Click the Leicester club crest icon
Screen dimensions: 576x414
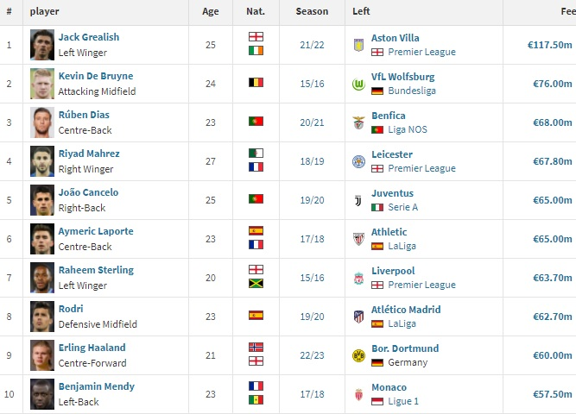(358, 161)
